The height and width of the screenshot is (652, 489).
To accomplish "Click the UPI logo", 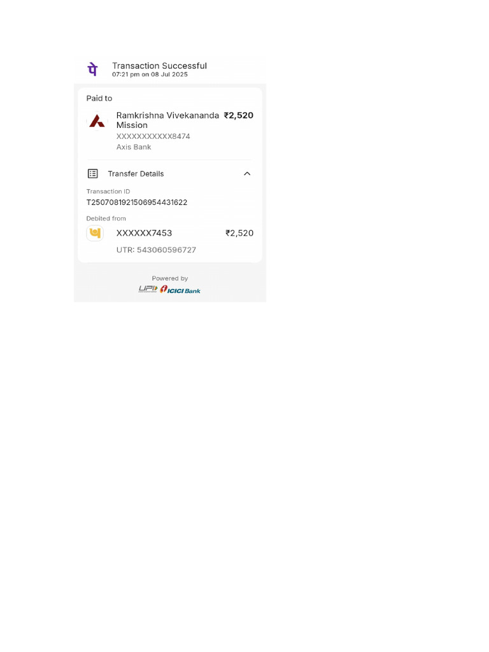I will click(148, 289).
